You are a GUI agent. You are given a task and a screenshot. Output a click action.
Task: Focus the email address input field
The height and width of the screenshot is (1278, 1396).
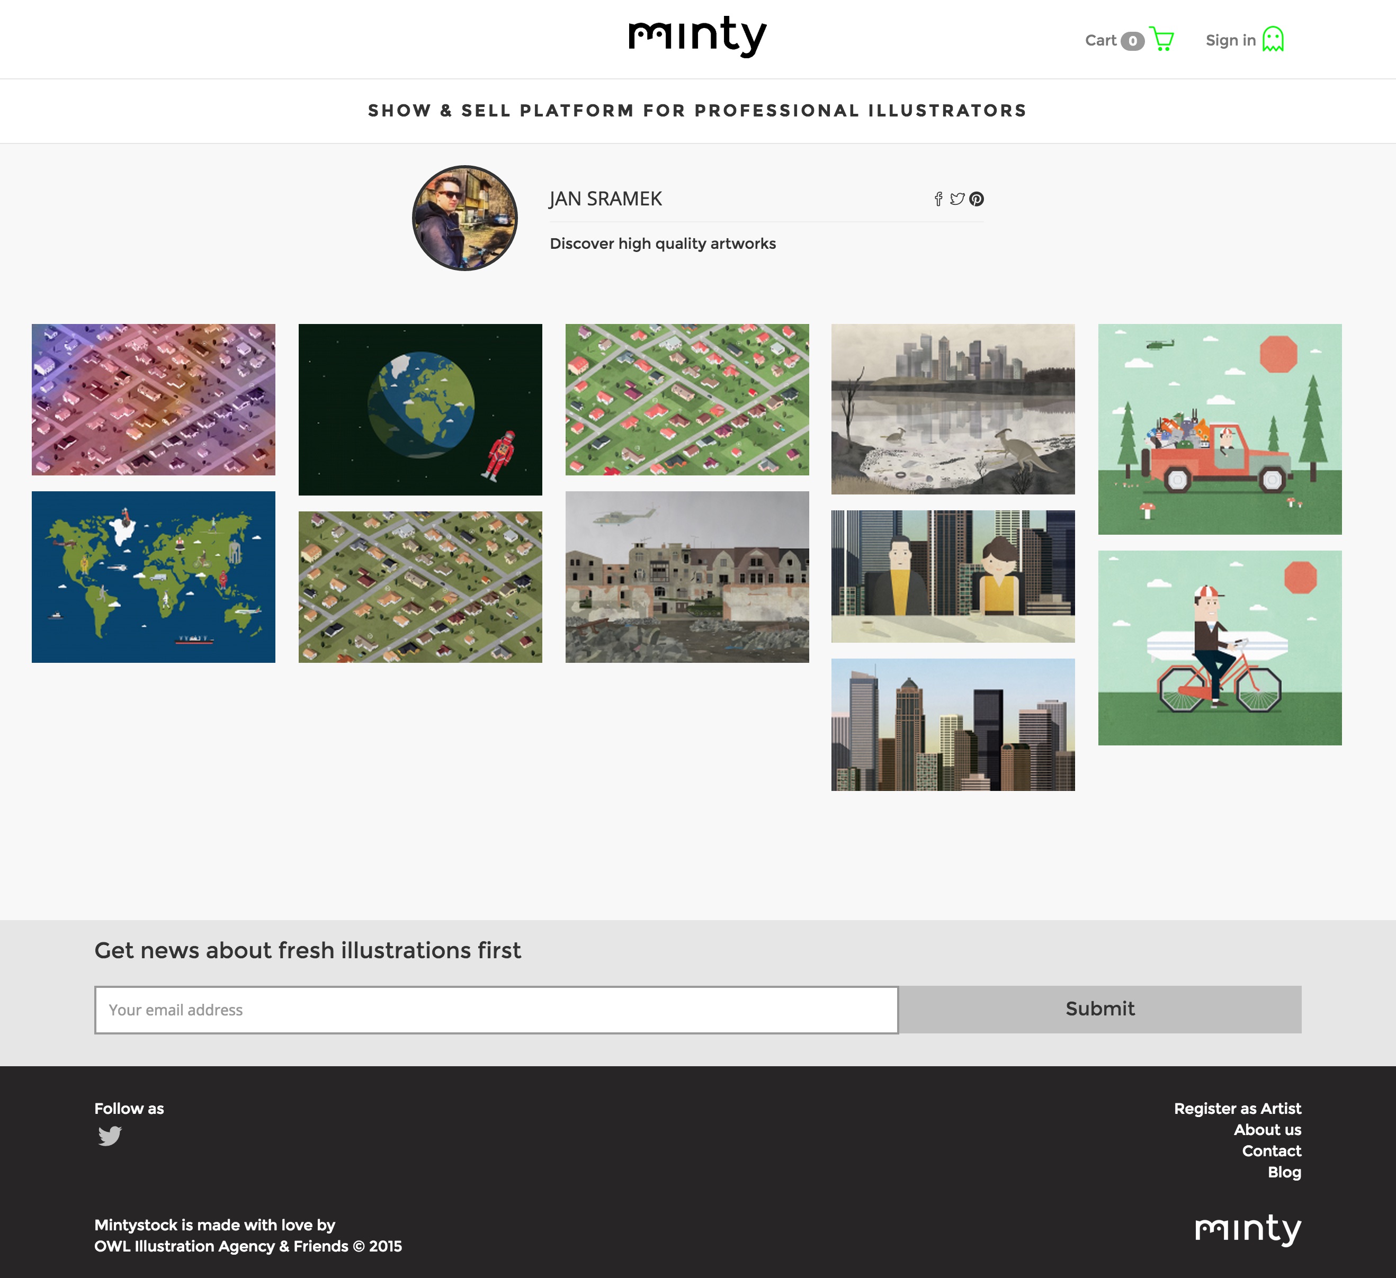pyautogui.click(x=497, y=1010)
